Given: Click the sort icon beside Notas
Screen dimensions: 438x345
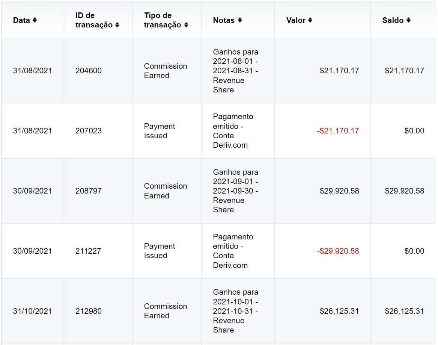Looking at the screenshot, I should [x=240, y=20].
